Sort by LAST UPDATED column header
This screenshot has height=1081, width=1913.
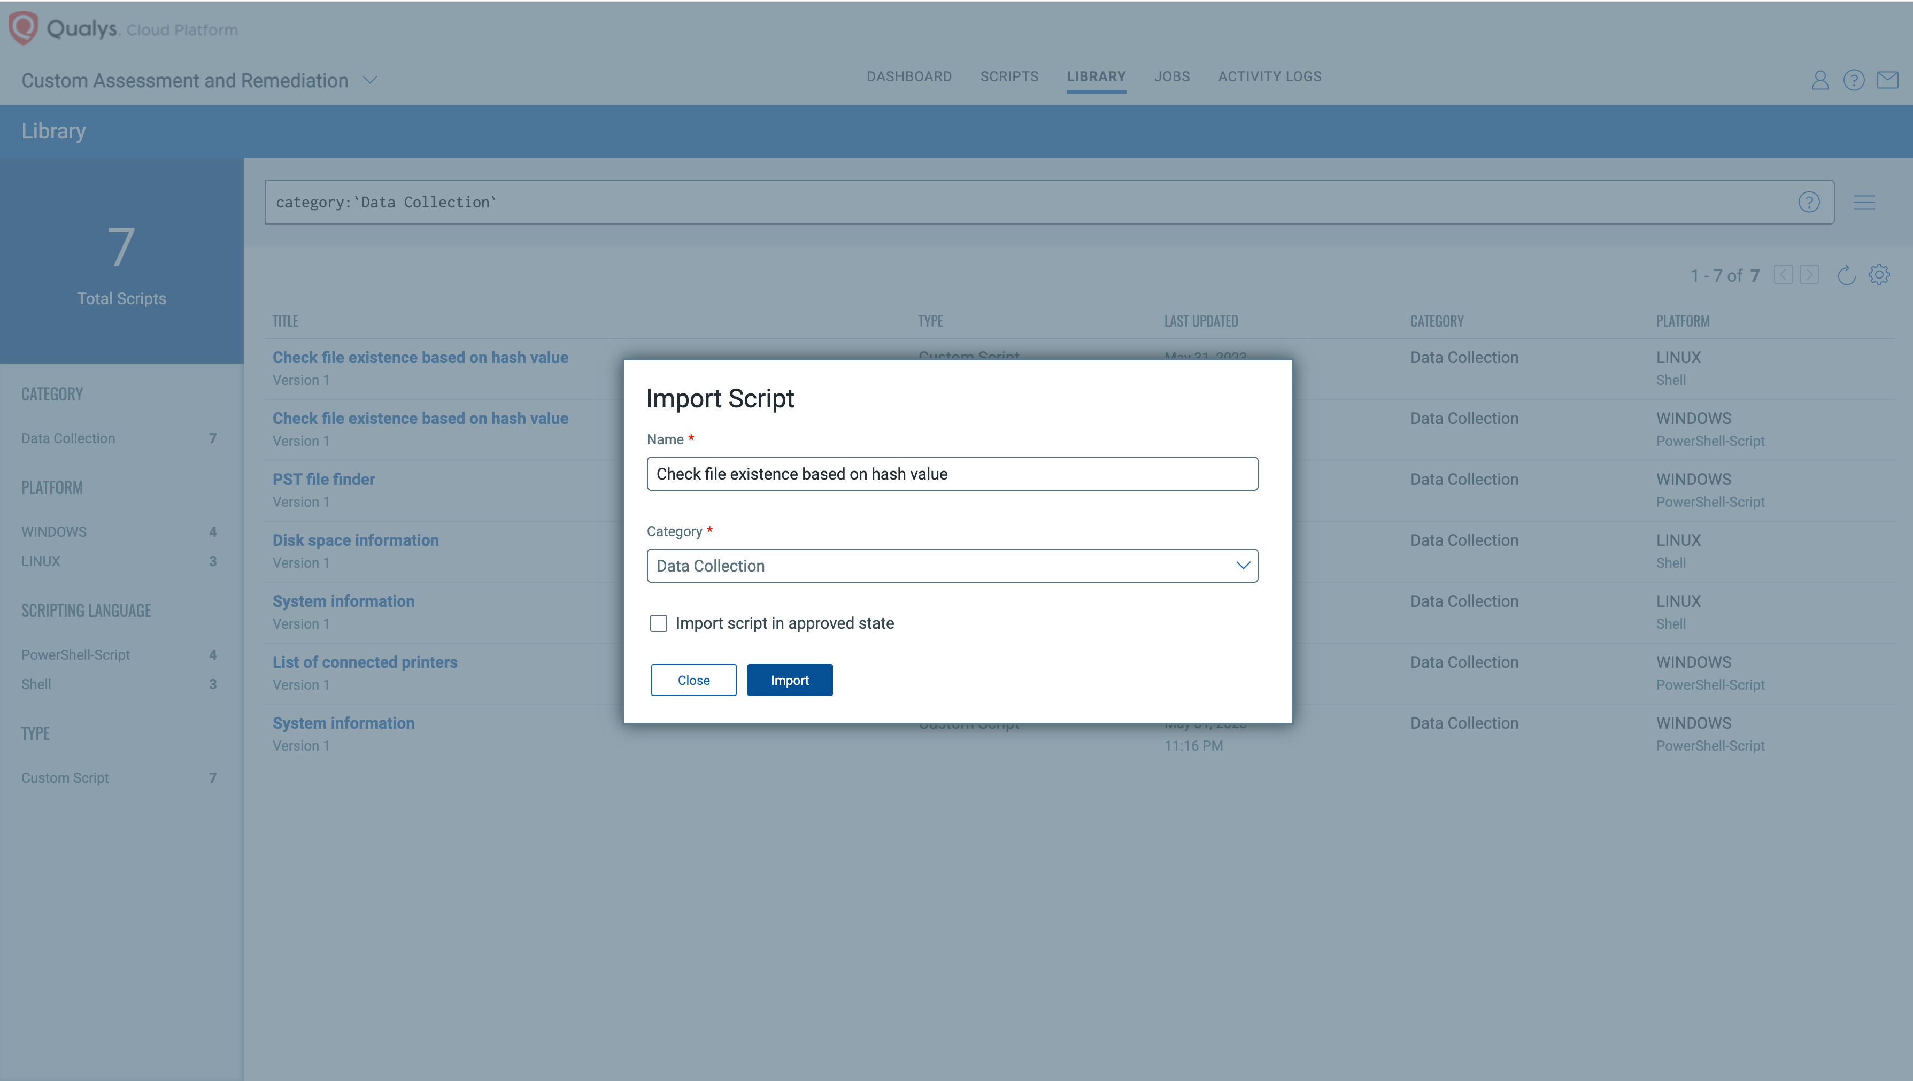click(x=1201, y=321)
